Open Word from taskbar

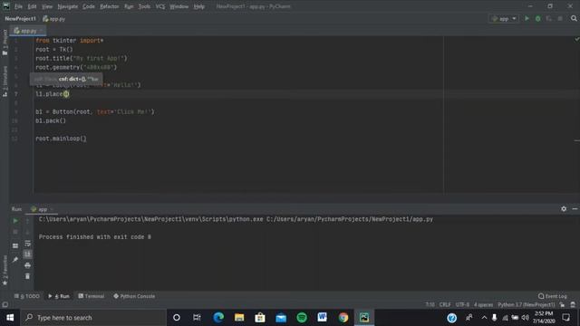(323, 318)
